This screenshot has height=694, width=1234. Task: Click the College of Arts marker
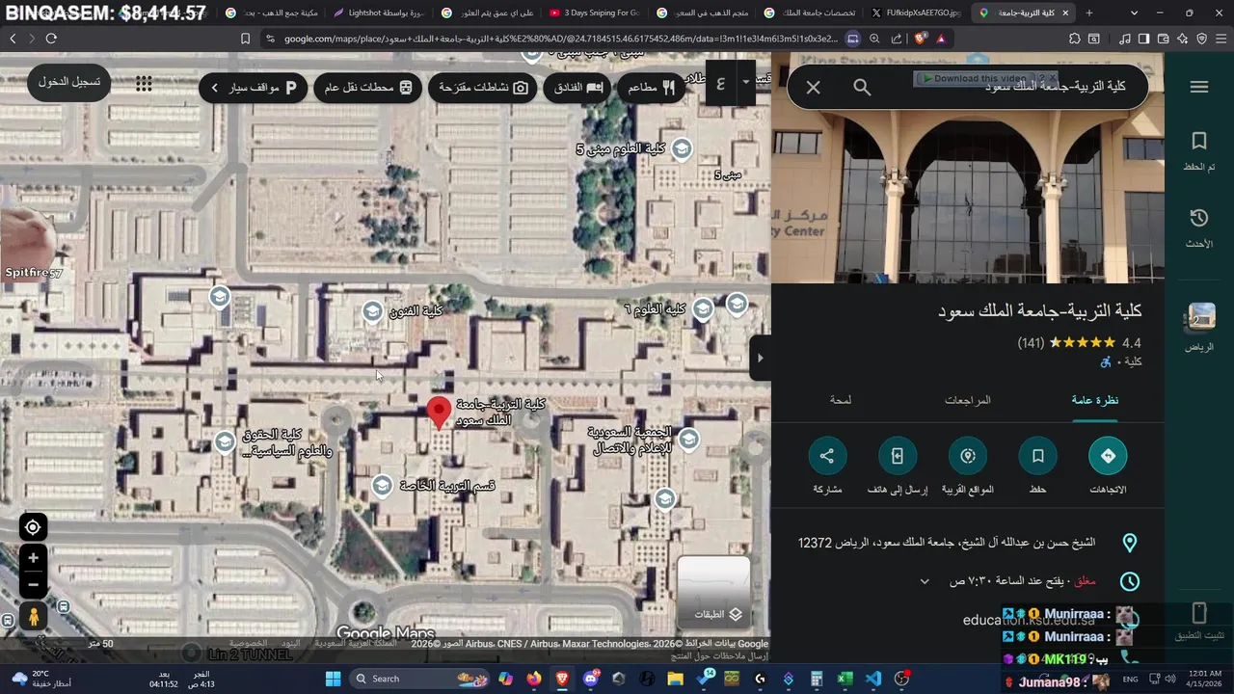[x=372, y=311]
